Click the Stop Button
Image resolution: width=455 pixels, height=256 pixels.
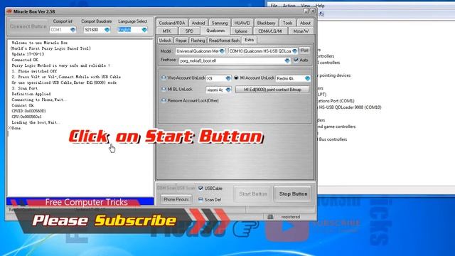click(293, 193)
